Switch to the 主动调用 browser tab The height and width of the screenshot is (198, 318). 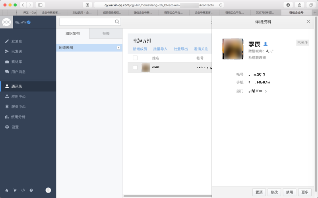point(82,13)
